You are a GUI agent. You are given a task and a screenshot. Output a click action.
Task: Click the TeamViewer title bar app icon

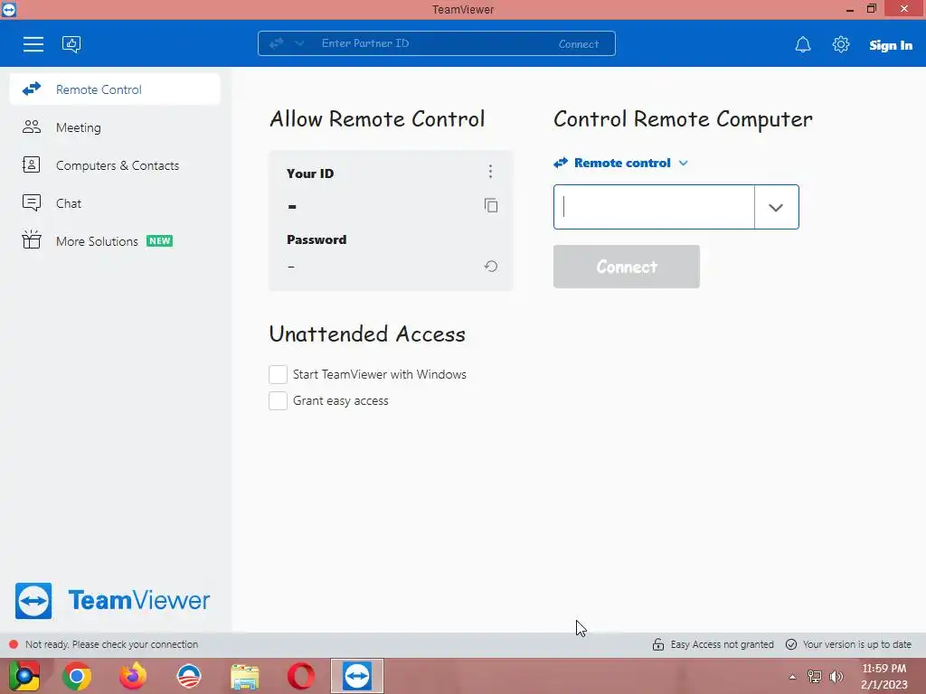coord(9,9)
